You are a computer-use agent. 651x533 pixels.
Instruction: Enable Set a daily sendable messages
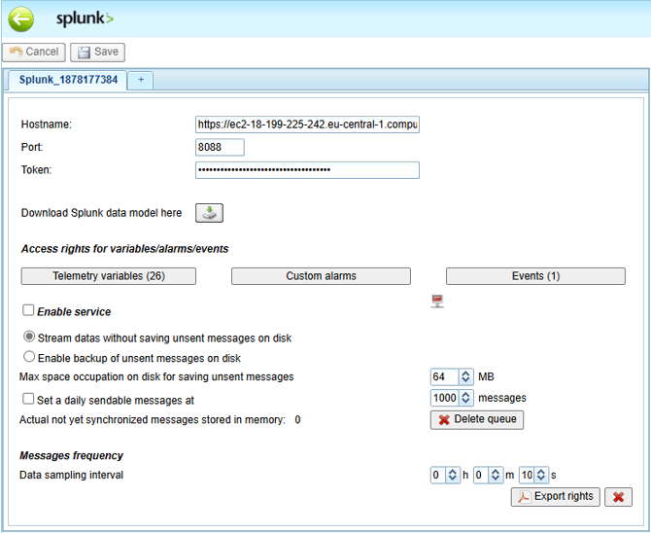pos(28,399)
